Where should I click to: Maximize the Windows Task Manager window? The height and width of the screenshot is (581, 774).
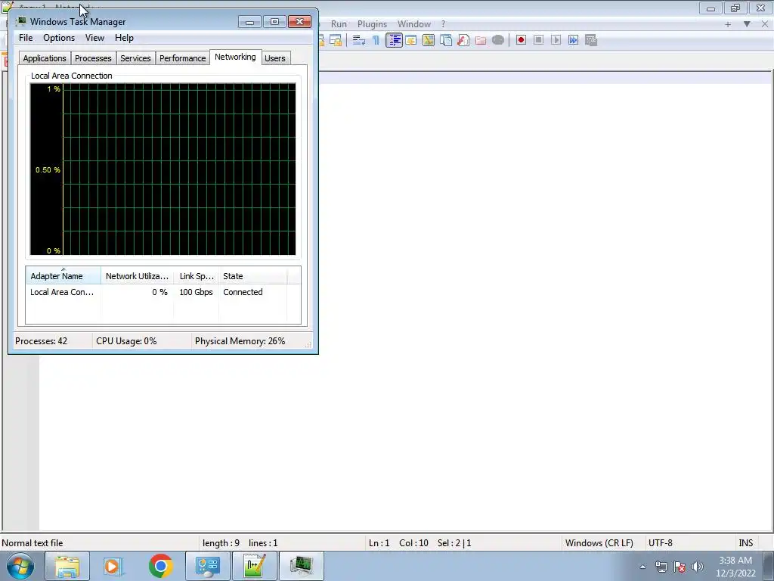274,22
